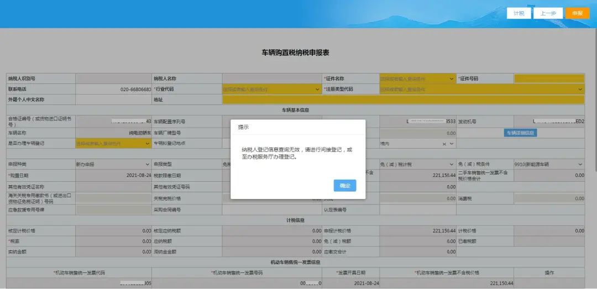
Task: Open the 车辆详细信息 button
Action: (x=521, y=133)
